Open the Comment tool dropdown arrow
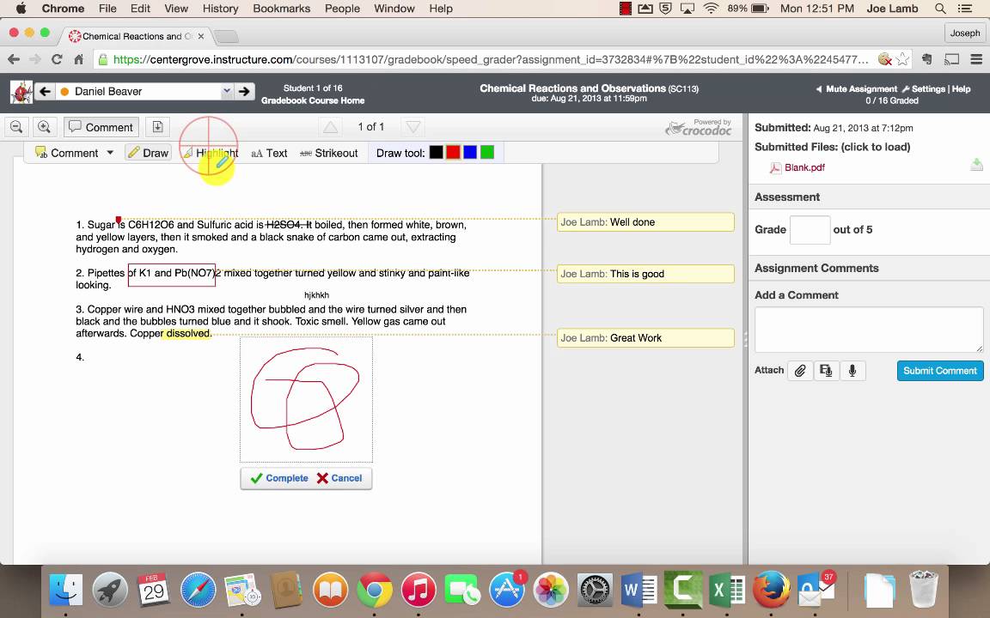The width and height of the screenshot is (990, 618). click(110, 153)
